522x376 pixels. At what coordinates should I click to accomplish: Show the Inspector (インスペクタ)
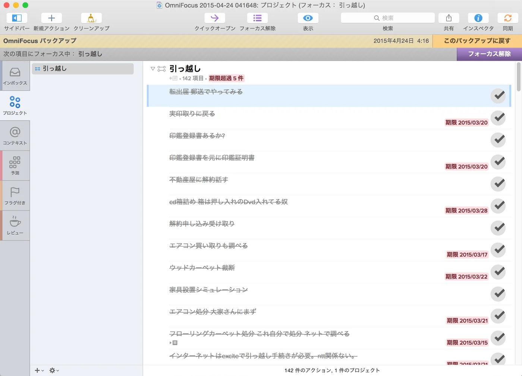coord(478,18)
